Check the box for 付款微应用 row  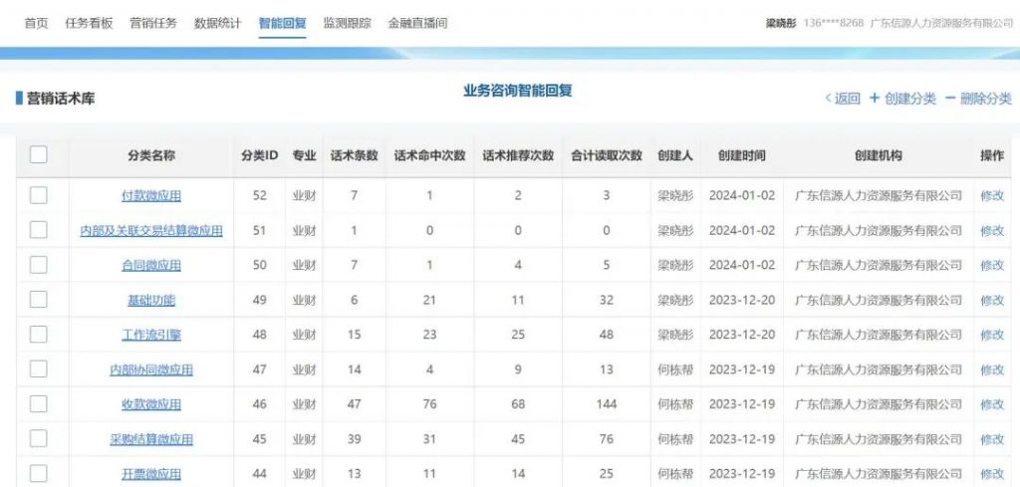tap(39, 195)
